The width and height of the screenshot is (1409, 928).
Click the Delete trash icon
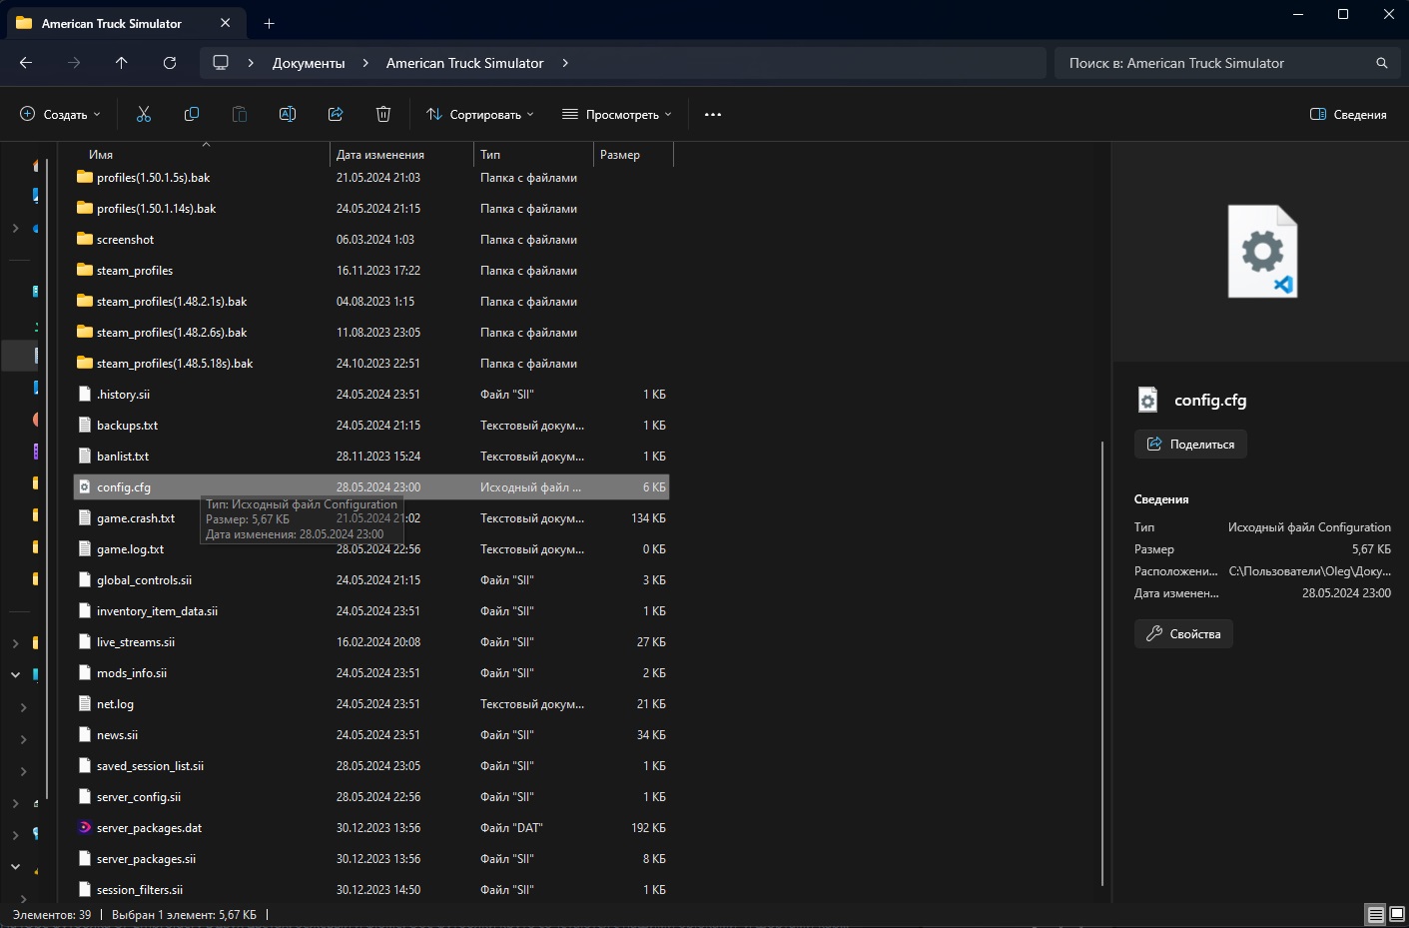[383, 115]
